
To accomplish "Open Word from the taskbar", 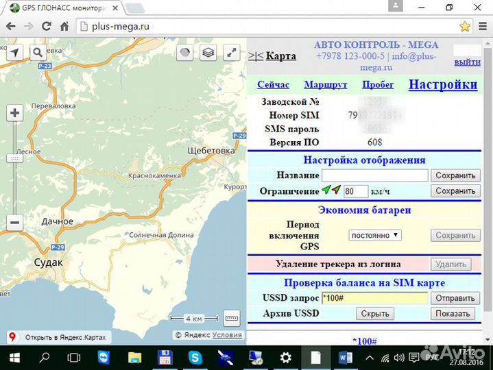I will pyautogui.click(x=346, y=358).
